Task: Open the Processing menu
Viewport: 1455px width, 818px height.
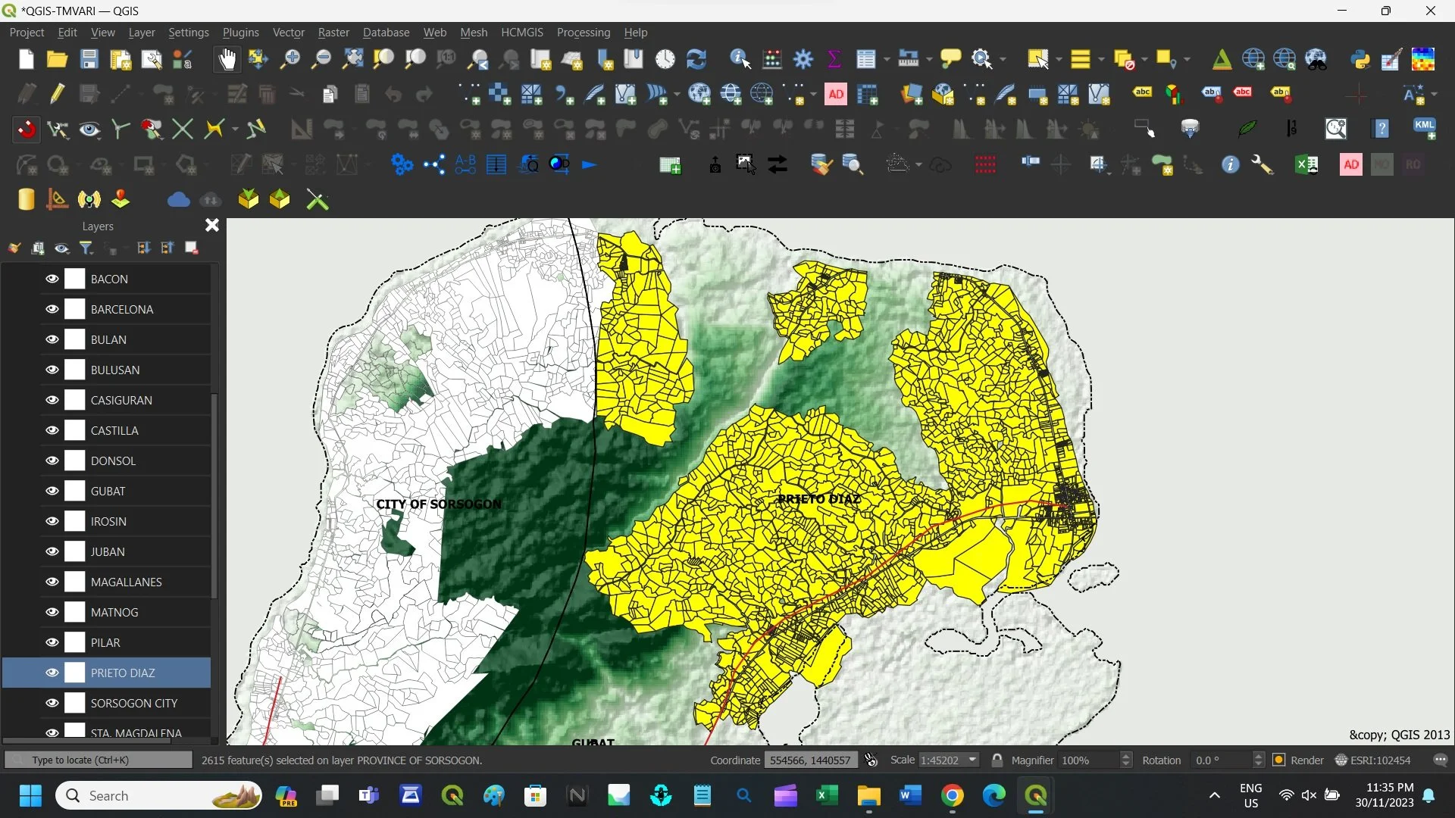Action: [583, 33]
